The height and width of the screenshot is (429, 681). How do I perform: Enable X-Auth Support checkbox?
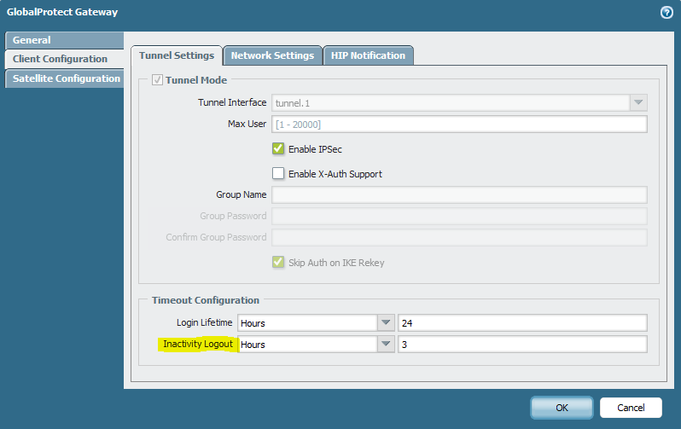(278, 174)
